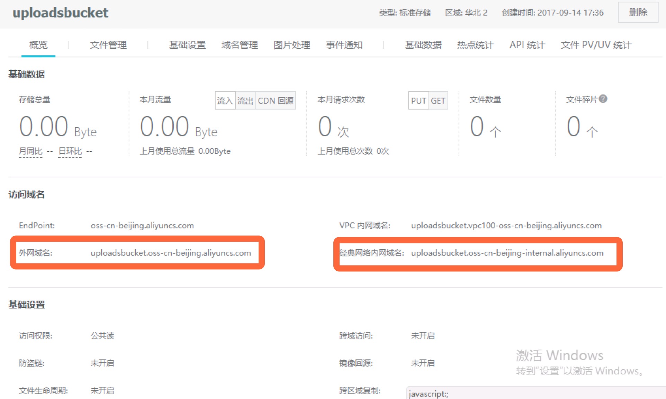Click the 删除 delete bucket button

(638, 12)
